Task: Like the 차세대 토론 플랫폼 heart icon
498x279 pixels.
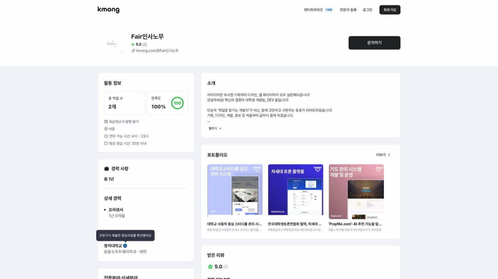Action: [x=318, y=169]
